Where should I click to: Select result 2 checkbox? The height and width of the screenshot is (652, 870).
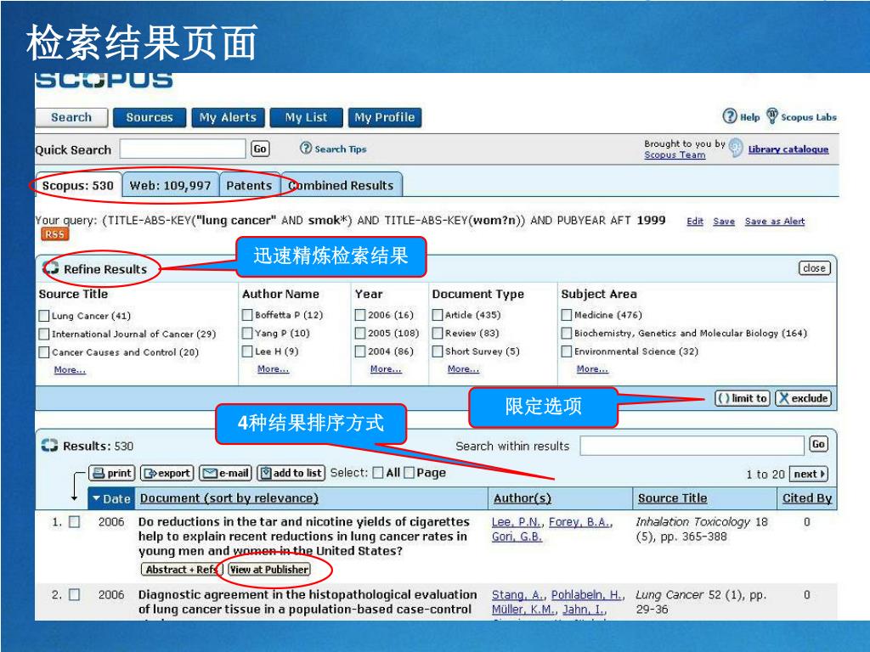coord(75,595)
